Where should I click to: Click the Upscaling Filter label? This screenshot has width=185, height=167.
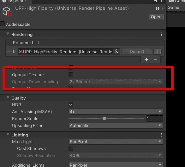(x=27, y=125)
